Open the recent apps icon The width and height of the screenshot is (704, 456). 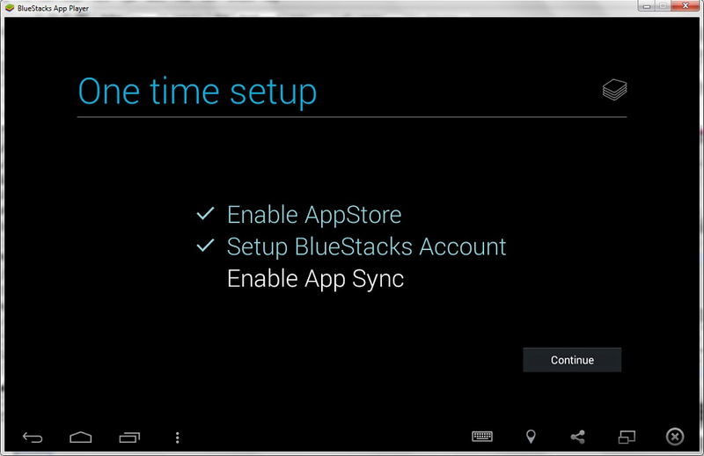coord(129,438)
